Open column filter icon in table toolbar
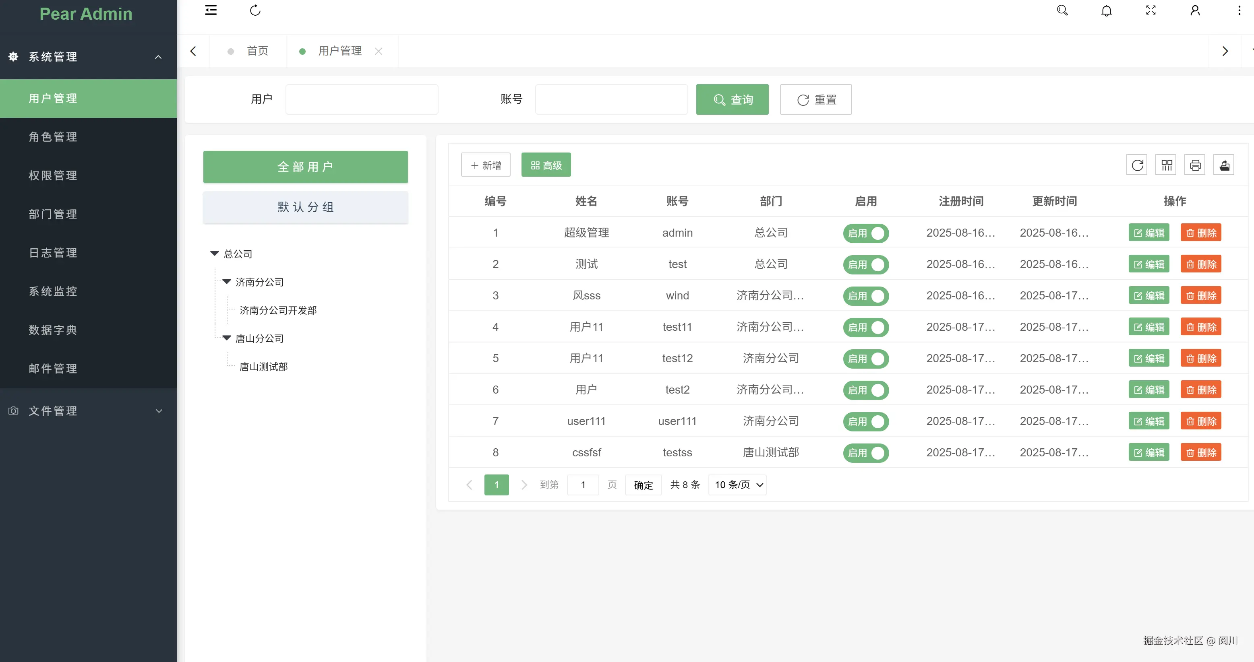 click(x=1166, y=165)
